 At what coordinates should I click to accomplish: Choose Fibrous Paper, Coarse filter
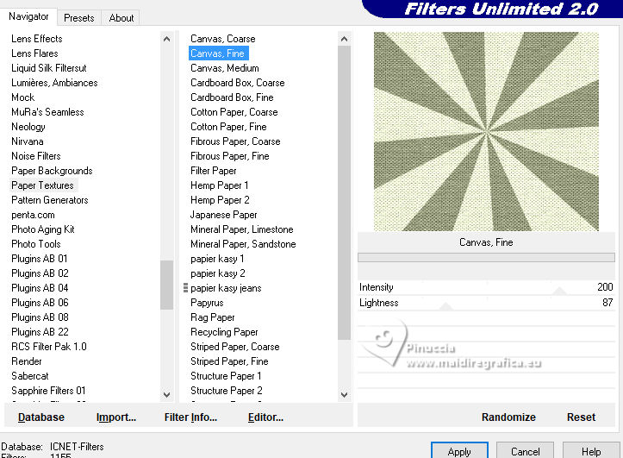pyautogui.click(x=235, y=141)
